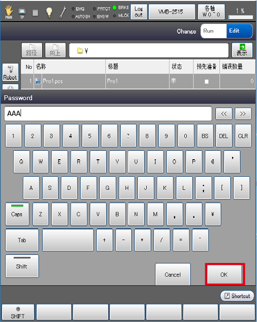Open the Shortcut menu
The image size is (257, 322).
tap(237, 296)
